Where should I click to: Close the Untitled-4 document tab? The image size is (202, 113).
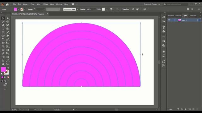tap(47, 14)
